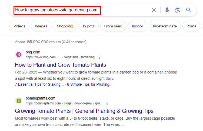203x131 pixels.
Task: Click the bonnieplants.com site favicon
Action: coord(19,101)
